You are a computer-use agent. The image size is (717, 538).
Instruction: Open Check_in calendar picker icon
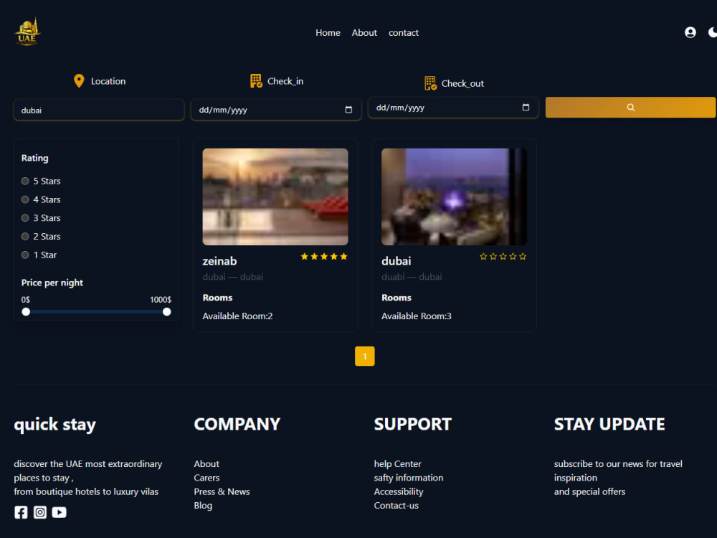[x=348, y=110]
